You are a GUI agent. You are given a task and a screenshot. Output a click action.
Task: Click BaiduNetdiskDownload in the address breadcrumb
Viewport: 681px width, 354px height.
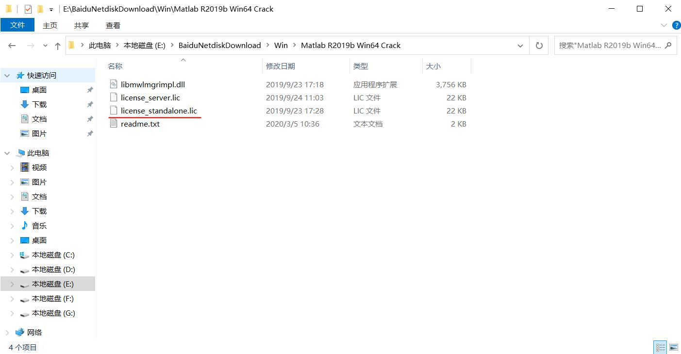(x=219, y=45)
